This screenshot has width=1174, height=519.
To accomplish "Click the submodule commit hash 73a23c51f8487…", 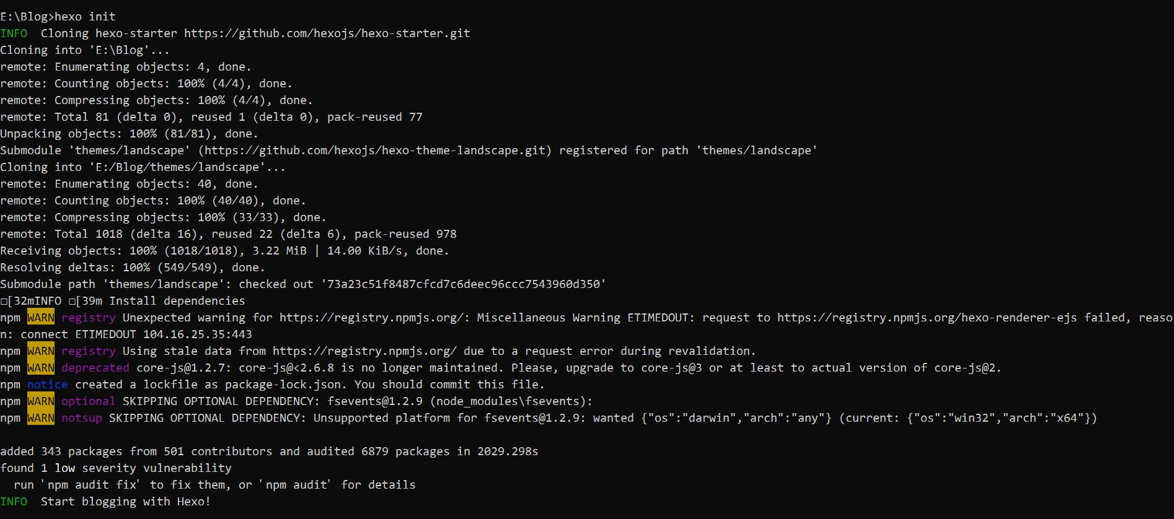I will [x=463, y=284].
